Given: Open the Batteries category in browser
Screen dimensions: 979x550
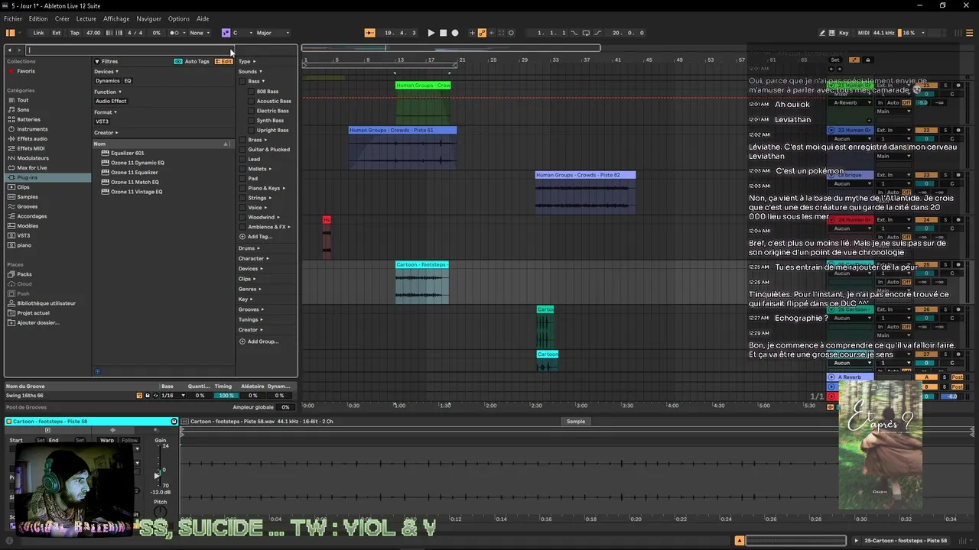Looking at the screenshot, I should pyautogui.click(x=28, y=119).
